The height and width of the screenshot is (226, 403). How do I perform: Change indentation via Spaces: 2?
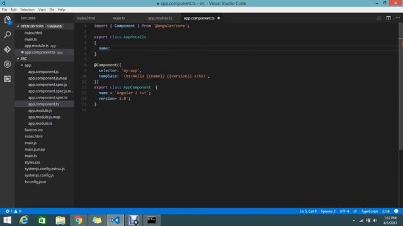328,211
